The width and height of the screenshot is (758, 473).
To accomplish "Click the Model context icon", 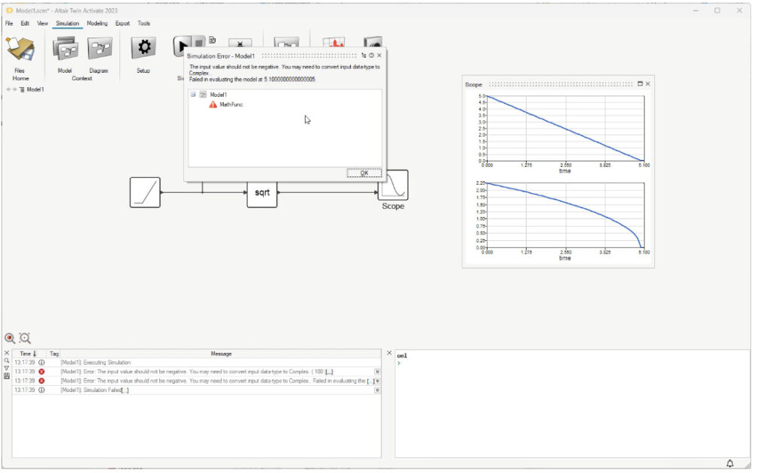I will 65,50.
